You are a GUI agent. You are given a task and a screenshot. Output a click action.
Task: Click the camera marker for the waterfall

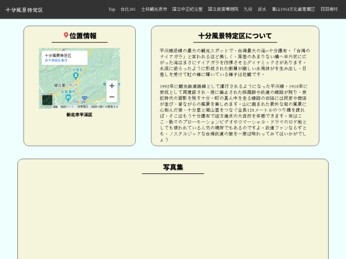[x=68, y=97]
